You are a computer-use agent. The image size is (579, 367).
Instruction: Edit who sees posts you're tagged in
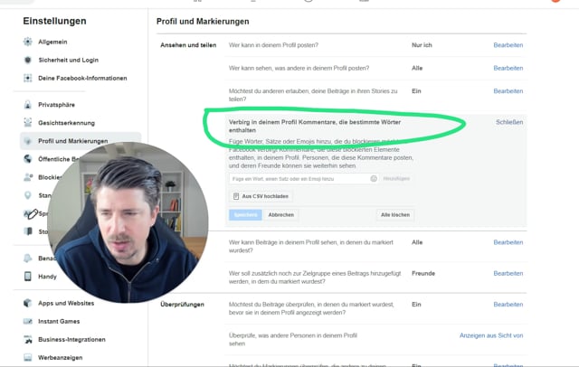[508, 242]
